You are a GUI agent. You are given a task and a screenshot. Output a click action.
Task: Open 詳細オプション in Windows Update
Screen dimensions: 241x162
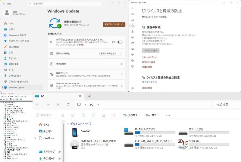86,75
